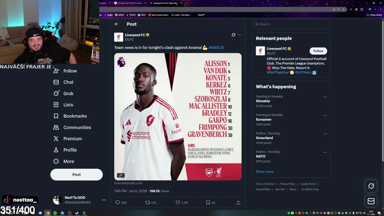Open Grok actions icon on post
The image size is (384, 216).
[233, 35]
